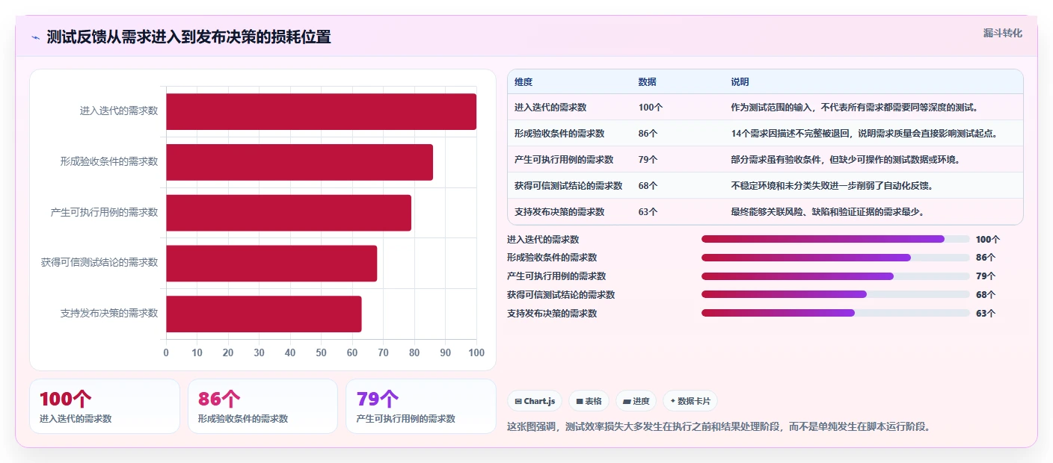This screenshot has width=1053, height=463.
Task: Click the chart bar for 产生可执行用例的需求数
Action: point(289,213)
